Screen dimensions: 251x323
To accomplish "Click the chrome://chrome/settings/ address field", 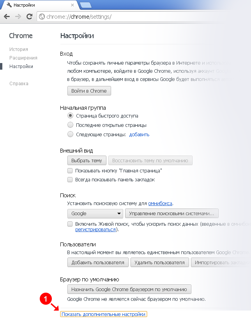I will pyautogui.click(x=132, y=16).
